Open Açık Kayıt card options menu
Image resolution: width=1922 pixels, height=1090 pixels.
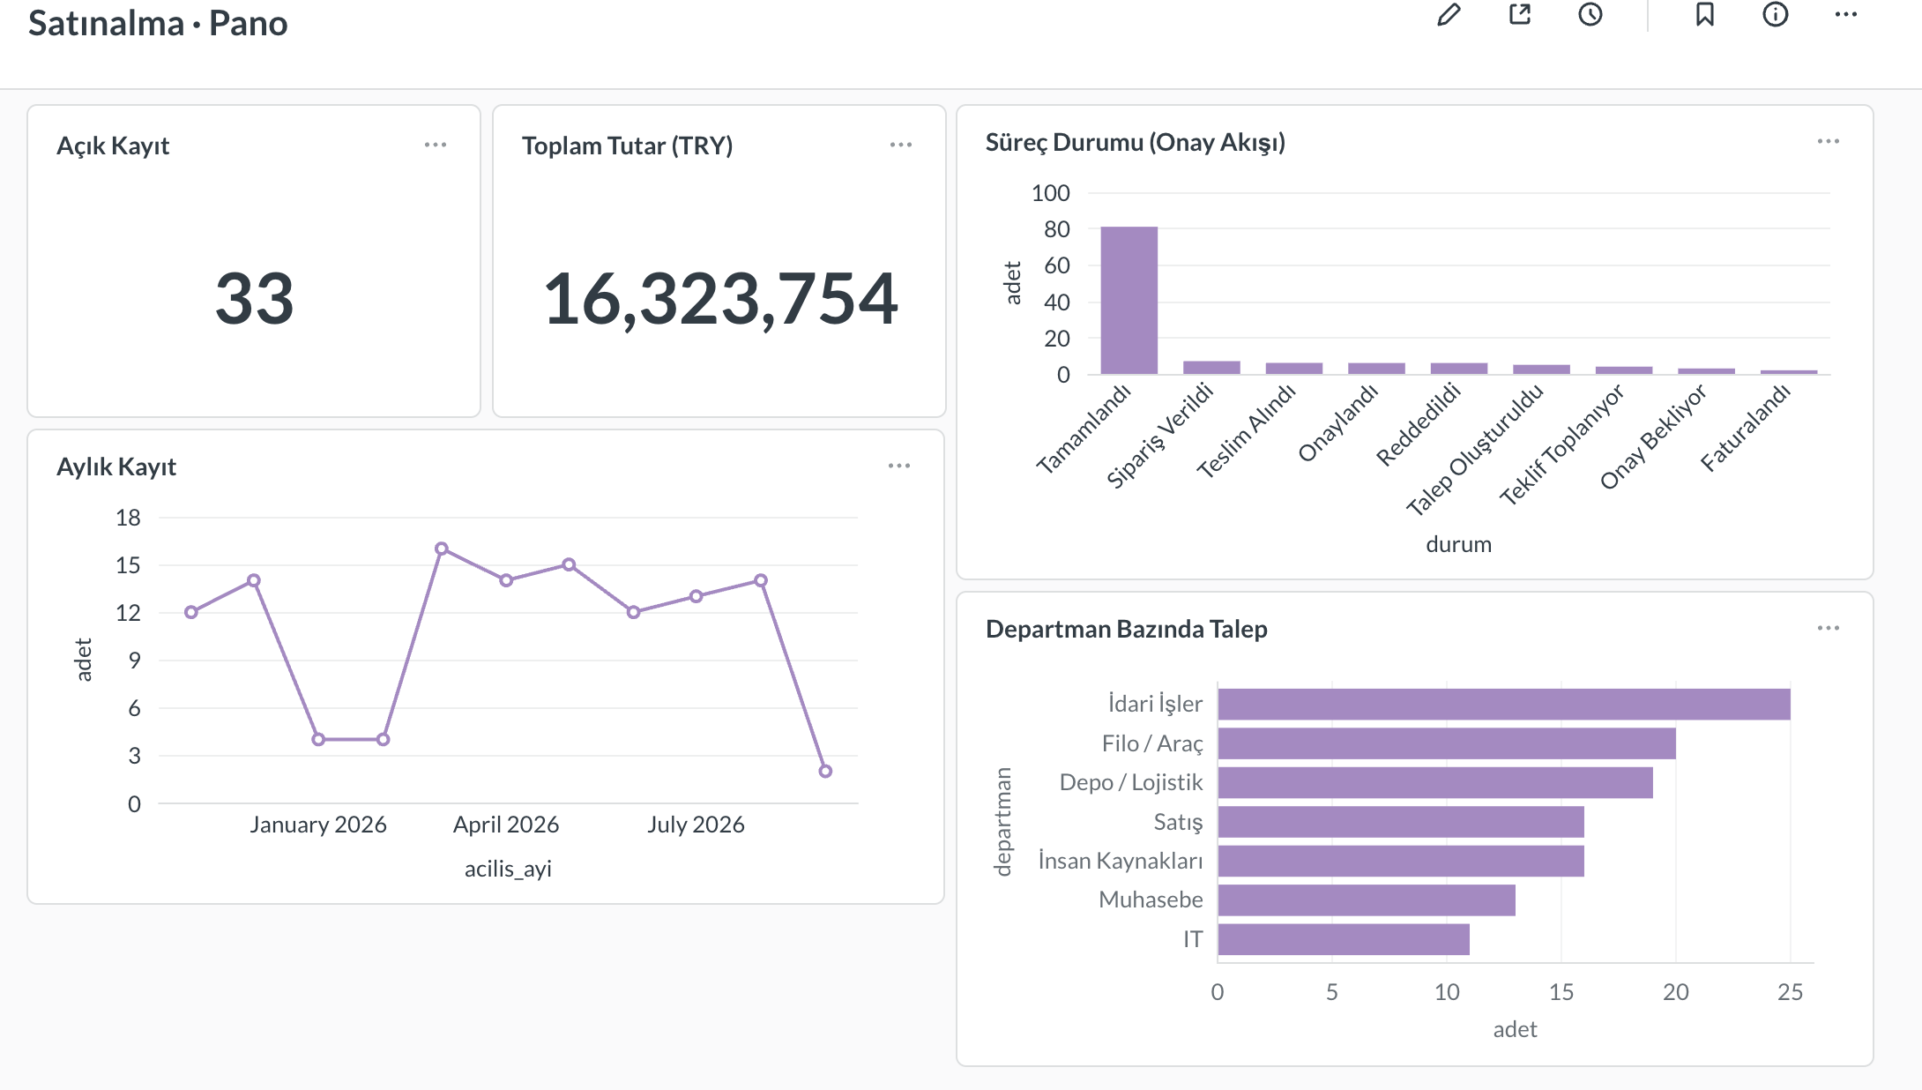(x=436, y=145)
